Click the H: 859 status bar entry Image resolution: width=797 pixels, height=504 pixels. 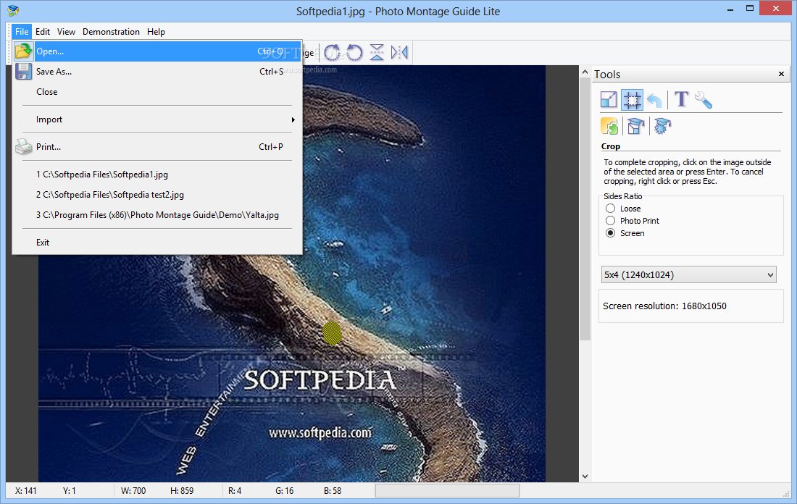(182, 491)
